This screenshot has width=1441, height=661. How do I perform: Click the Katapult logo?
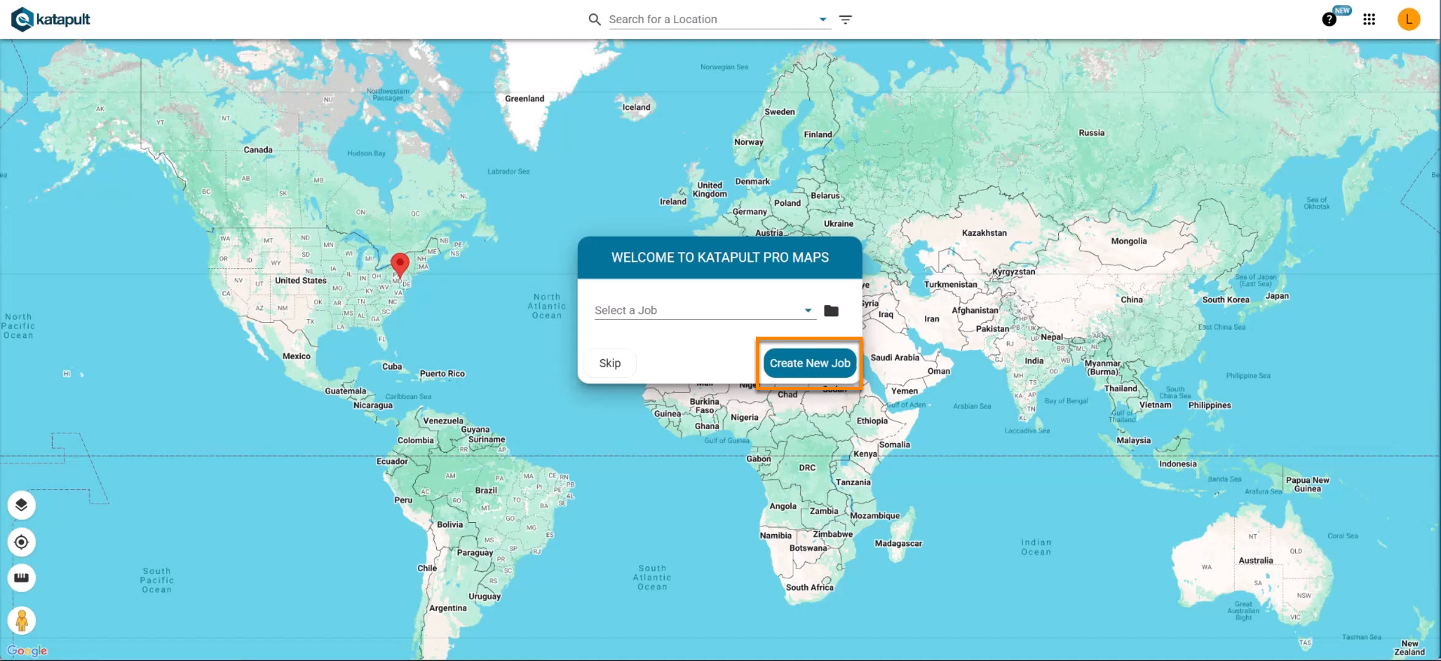[51, 20]
